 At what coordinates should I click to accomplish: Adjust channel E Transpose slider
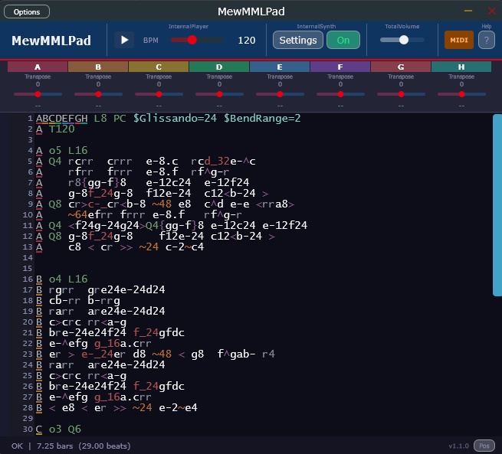point(280,94)
